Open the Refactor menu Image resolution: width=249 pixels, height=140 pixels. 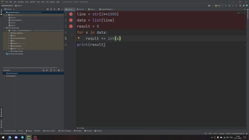33,2
